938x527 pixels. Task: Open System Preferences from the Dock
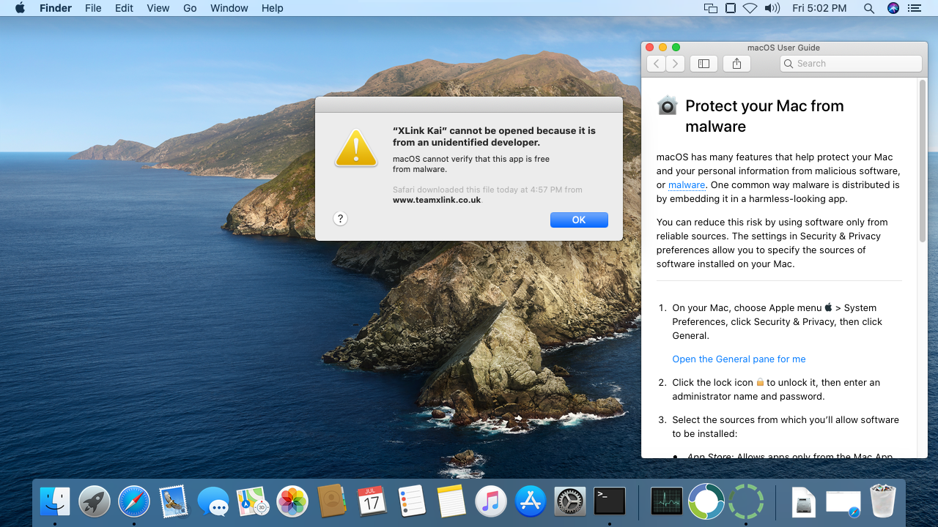pyautogui.click(x=569, y=502)
